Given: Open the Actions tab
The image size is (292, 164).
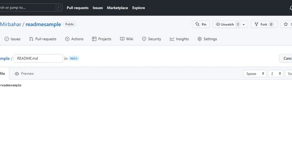Looking at the screenshot, I should pos(74,39).
